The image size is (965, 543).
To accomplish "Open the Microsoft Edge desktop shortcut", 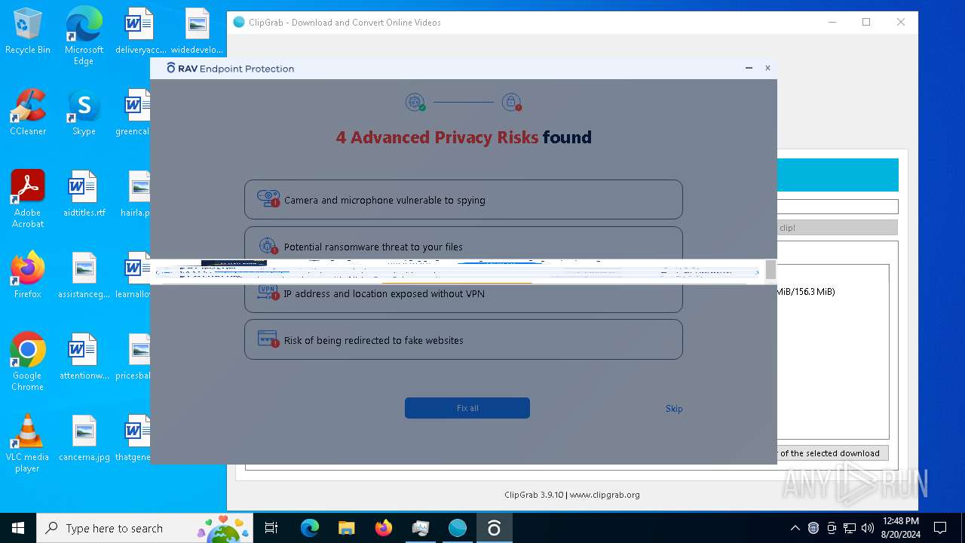I will coord(84,36).
